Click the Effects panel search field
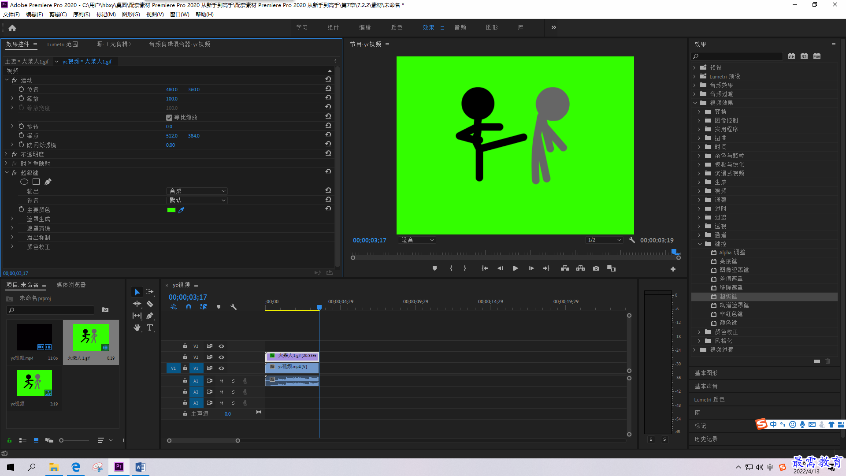The width and height of the screenshot is (846, 476). point(736,56)
